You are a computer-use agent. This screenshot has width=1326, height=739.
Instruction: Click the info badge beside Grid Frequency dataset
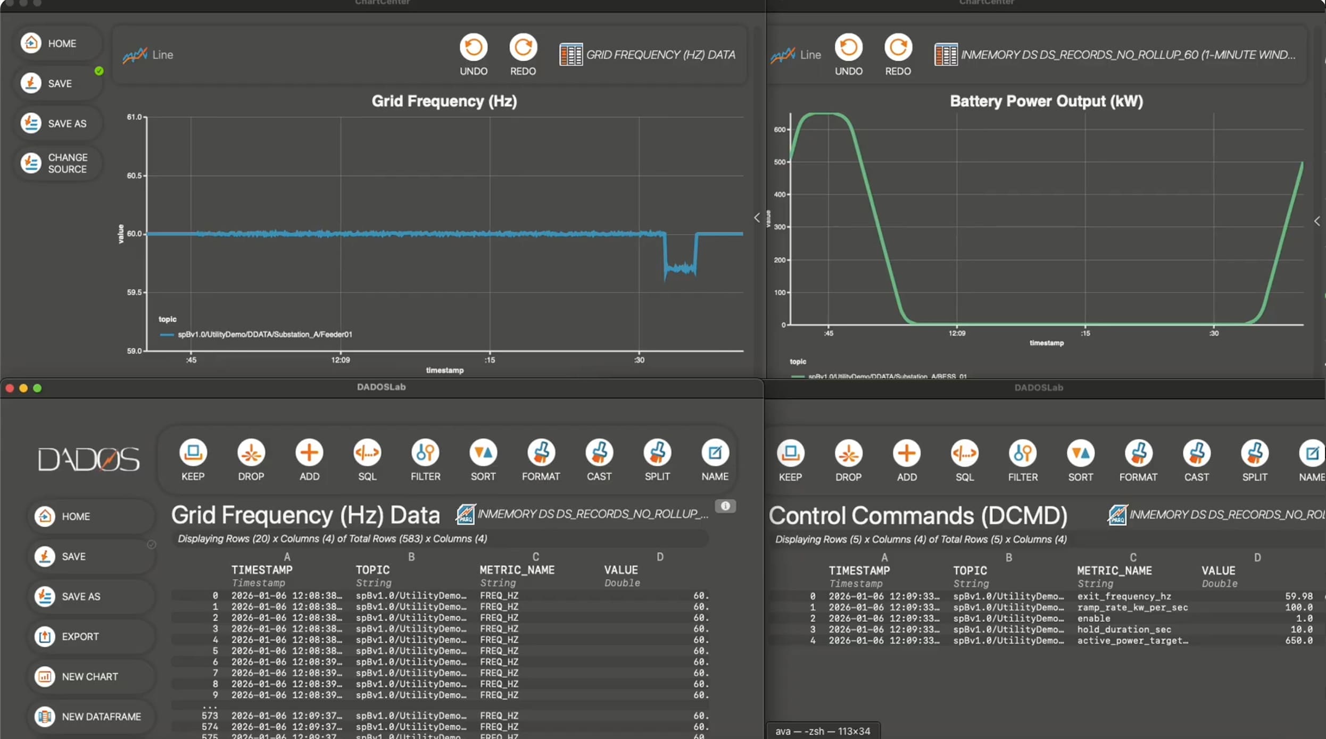[x=725, y=506]
